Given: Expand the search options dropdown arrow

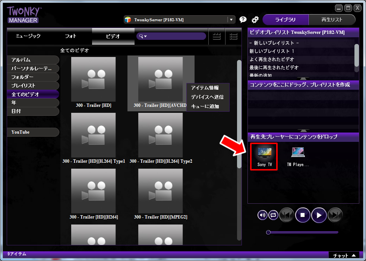Looking at the screenshot, I should [145, 36].
